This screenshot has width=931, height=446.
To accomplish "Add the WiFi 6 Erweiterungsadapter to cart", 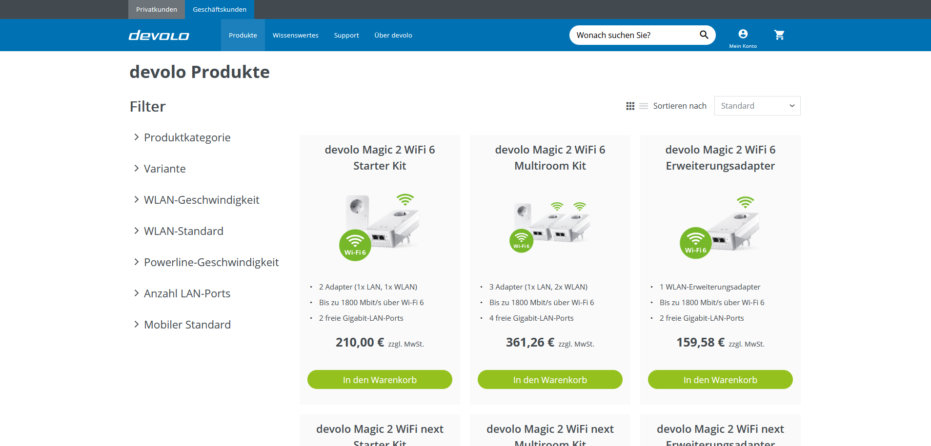I will (720, 380).
